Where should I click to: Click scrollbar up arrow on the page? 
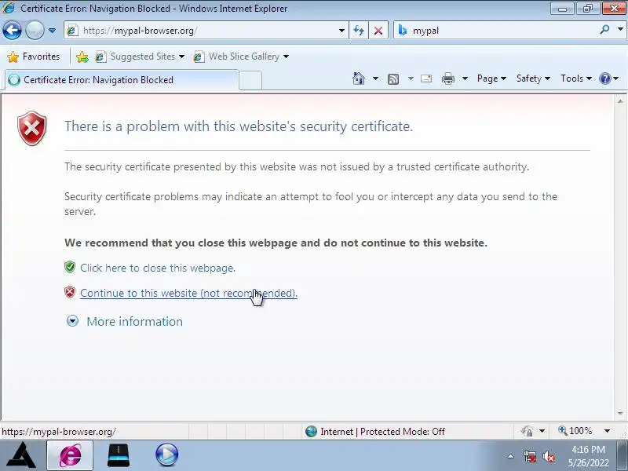620,102
